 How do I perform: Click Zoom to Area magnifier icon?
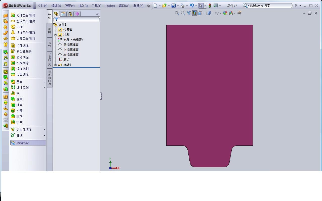(x=183, y=13)
